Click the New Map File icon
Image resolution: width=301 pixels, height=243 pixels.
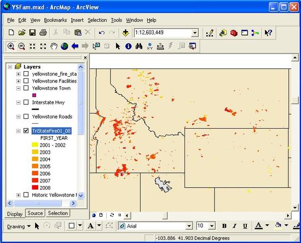(x=11, y=32)
